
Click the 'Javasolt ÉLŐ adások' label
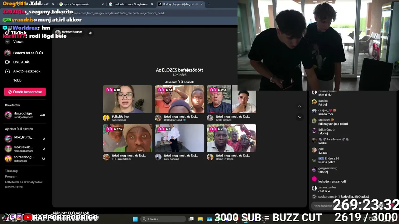(x=180, y=82)
